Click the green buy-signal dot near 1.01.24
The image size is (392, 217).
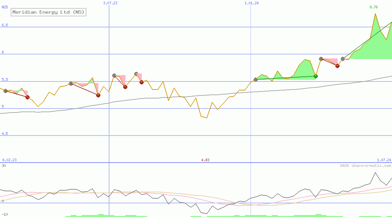[x=316, y=76]
